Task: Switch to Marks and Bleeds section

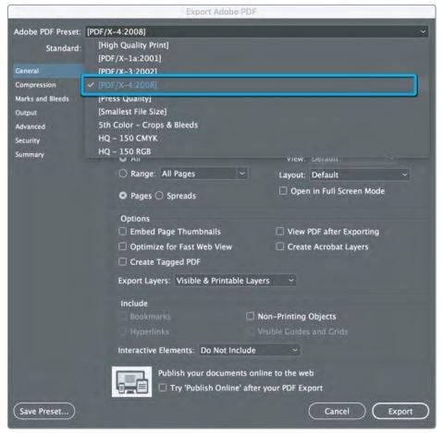Action: [43, 99]
